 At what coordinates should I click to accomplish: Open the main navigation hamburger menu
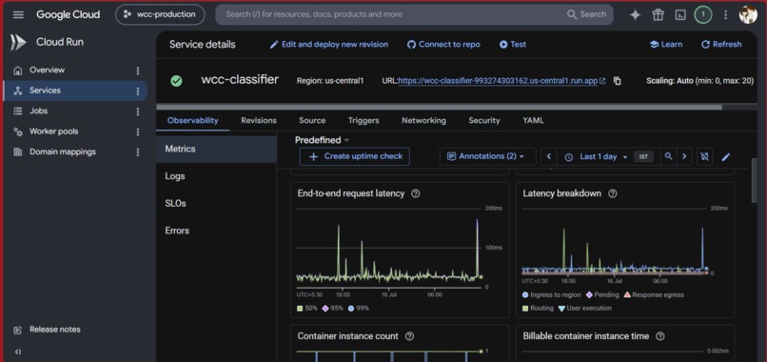pyautogui.click(x=18, y=14)
